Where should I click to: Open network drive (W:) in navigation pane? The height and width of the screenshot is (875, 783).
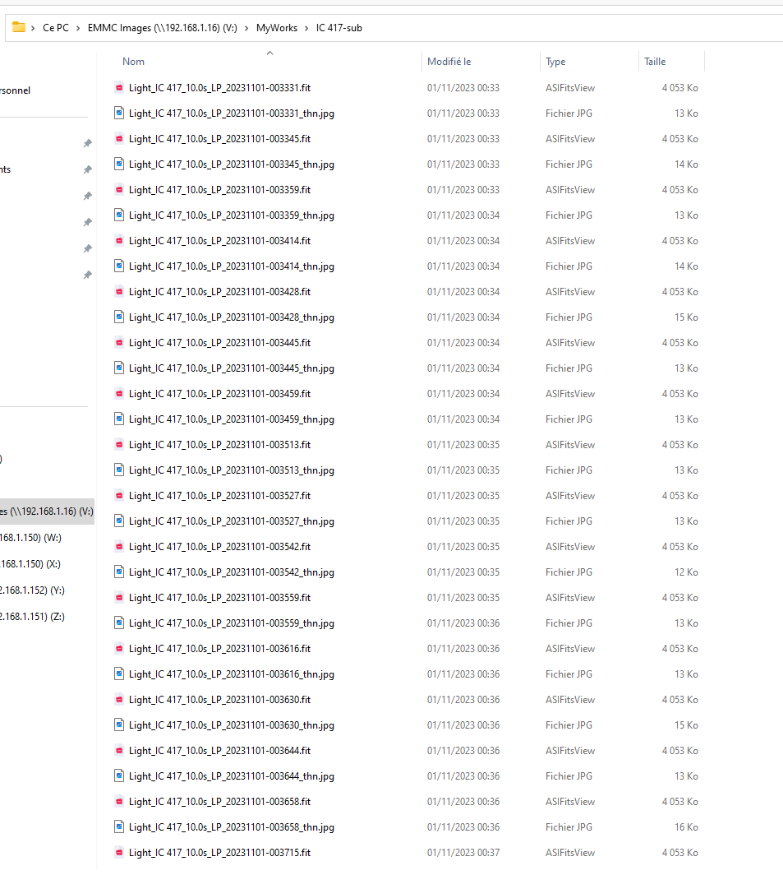[30, 537]
